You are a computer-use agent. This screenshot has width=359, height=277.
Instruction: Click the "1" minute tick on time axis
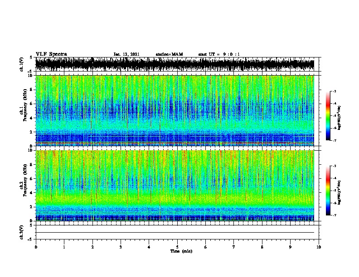[x=64, y=247]
